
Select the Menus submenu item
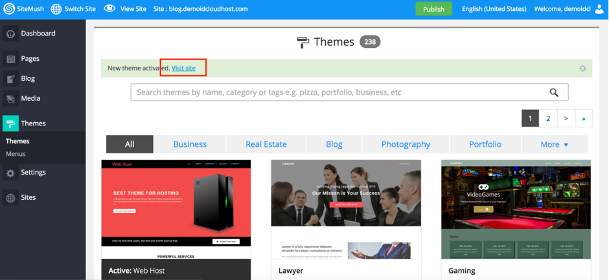[x=16, y=154]
